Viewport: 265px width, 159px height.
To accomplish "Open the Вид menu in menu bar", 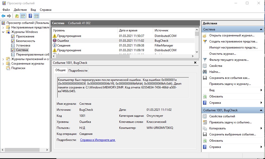I will (x=33, y=10).
